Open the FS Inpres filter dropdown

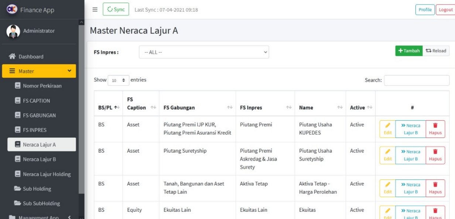[x=204, y=52]
